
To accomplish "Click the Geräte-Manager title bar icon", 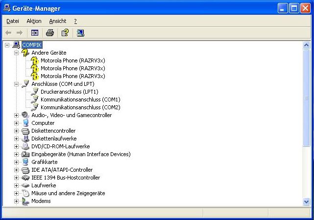I will (7, 8).
